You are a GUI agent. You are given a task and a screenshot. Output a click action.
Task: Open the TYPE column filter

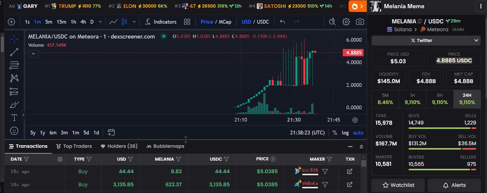[89, 159]
